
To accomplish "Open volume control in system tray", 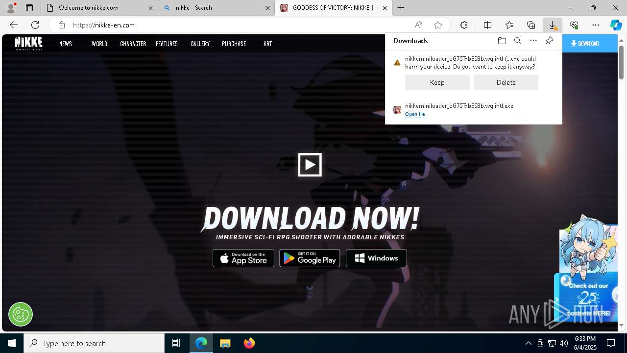I will point(564,343).
